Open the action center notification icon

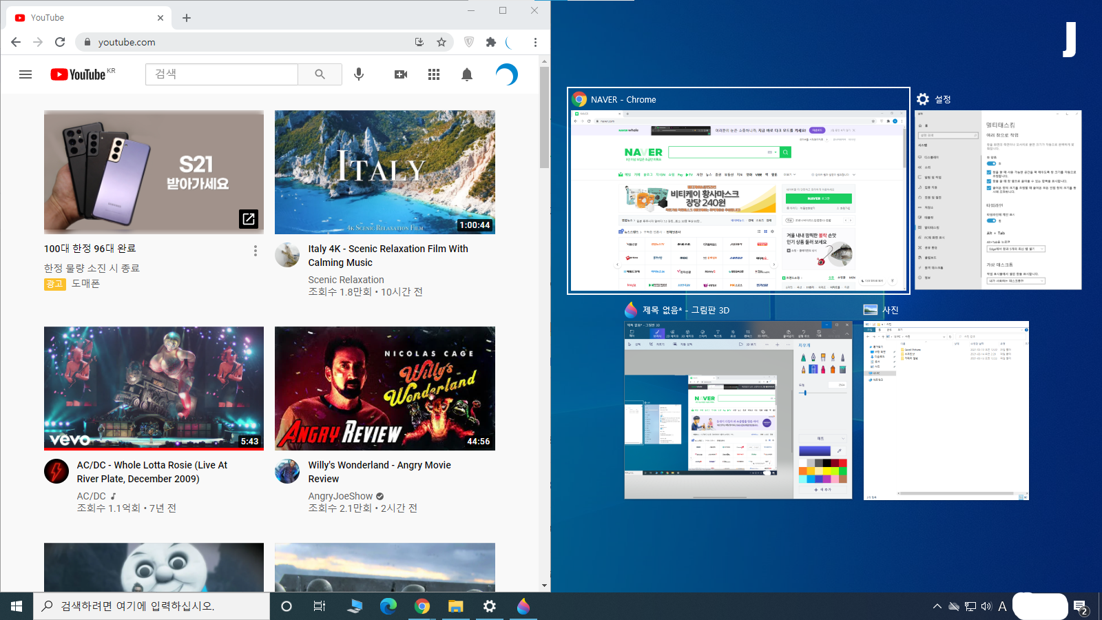[1081, 606]
